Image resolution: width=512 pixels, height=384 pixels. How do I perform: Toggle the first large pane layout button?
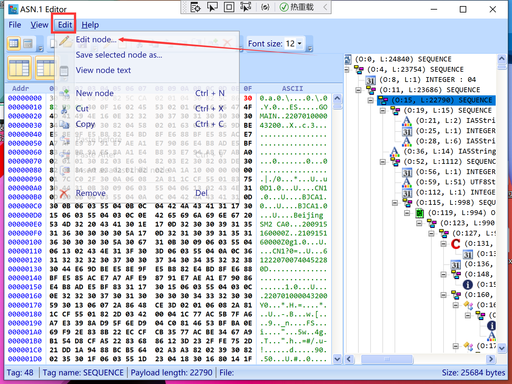point(19,68)
